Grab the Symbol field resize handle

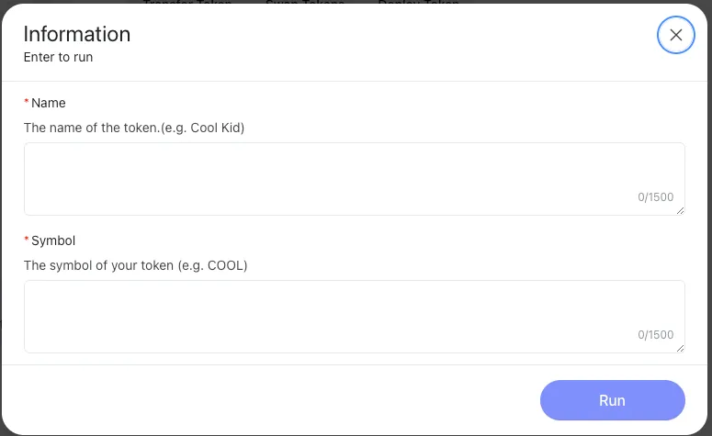[681, 349]
